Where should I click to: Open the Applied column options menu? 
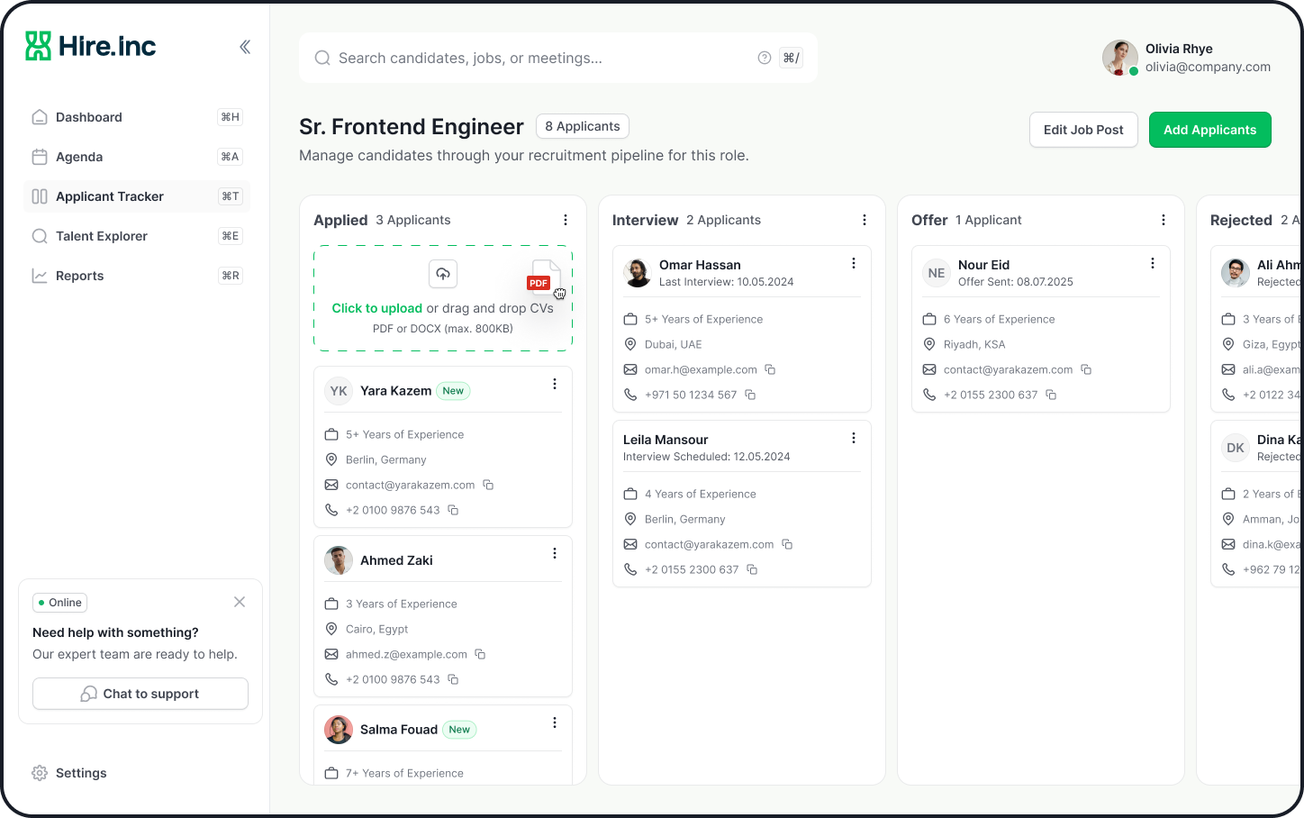point(566,220)
